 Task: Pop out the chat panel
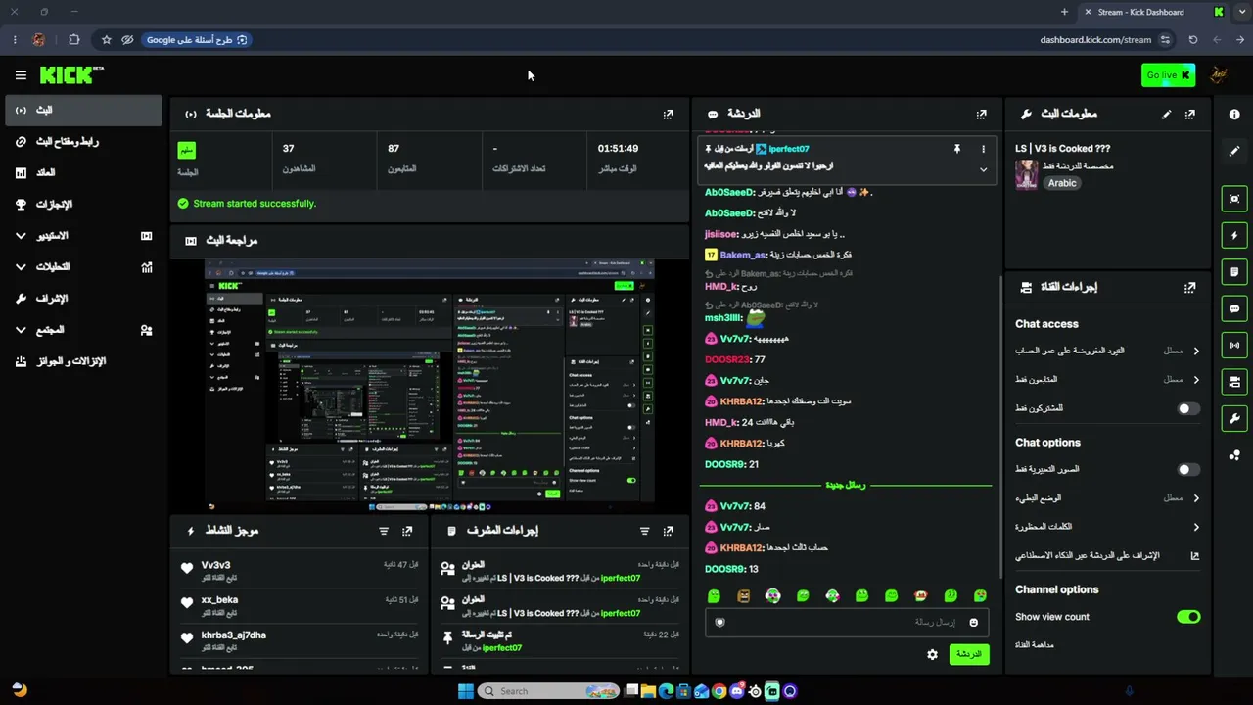pyautogui.click(x=982, y=114)
